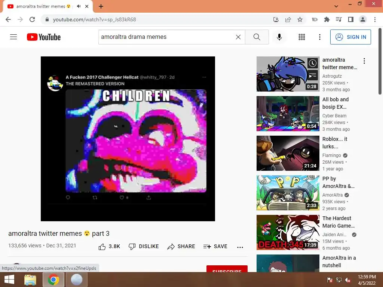This screenshot has height=287, width=383.
Task: Start voice search with microphone
Action: click(279, 37)
